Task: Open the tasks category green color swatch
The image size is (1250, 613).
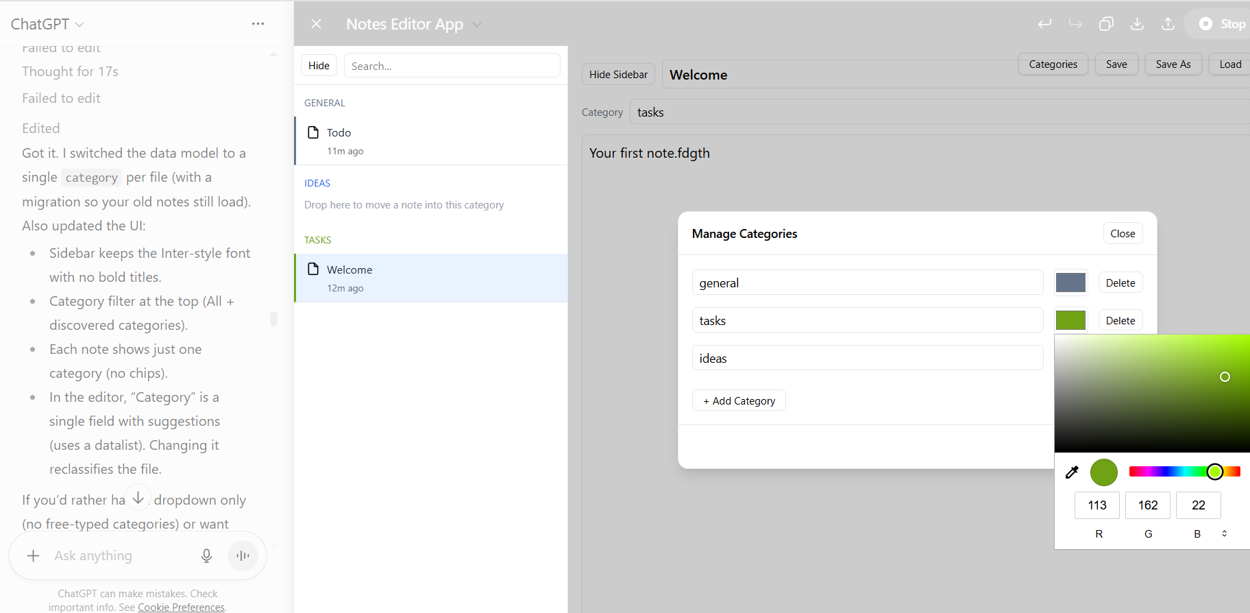Action: point(1070,320)
